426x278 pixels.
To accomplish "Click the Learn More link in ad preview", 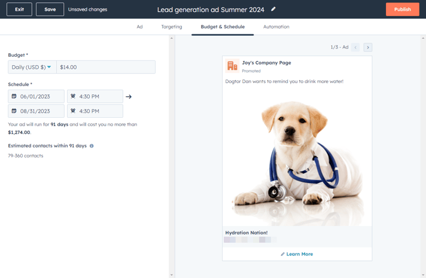I will [299, 254].
